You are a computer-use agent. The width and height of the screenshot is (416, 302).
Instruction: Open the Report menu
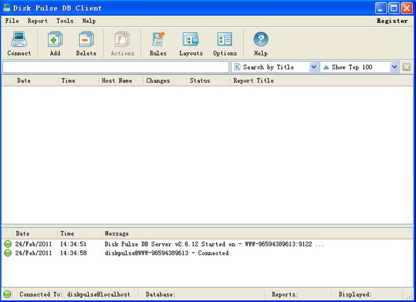(x=37, y=21)
